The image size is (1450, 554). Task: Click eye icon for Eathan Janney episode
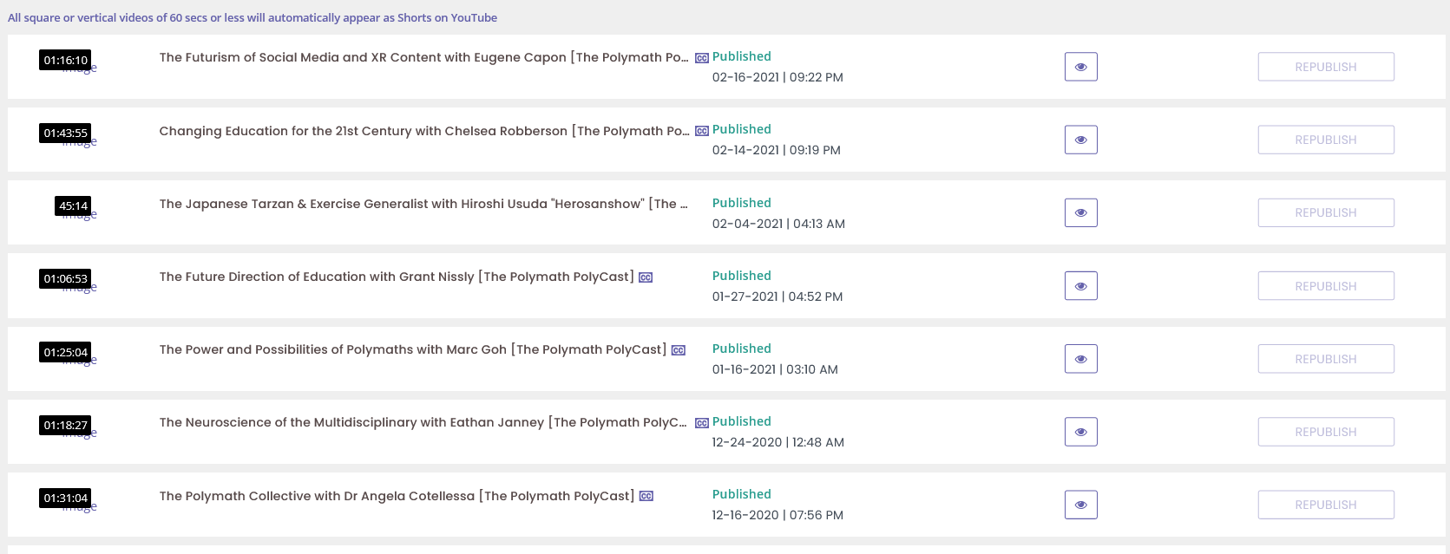(x=1080, y=432)
